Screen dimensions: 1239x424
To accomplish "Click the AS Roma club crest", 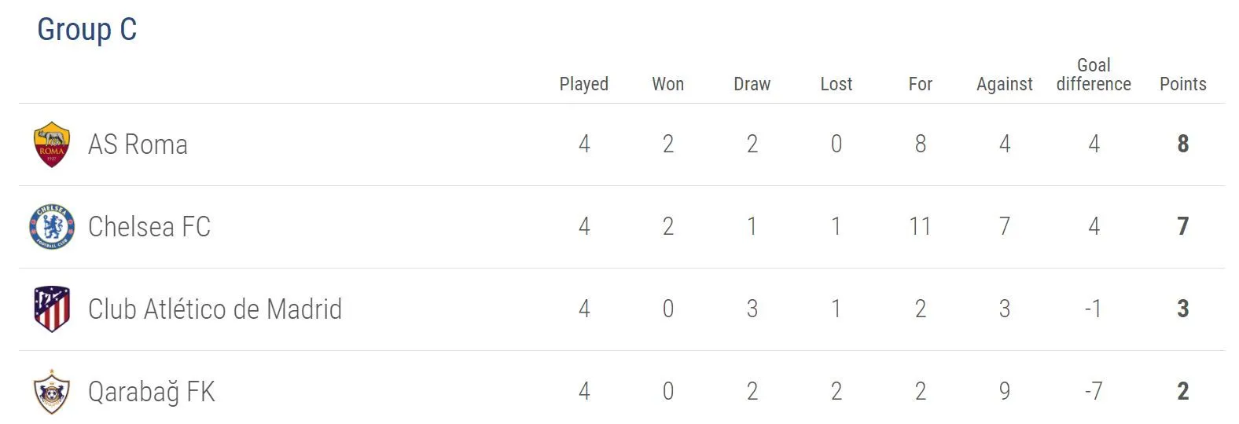I will pyautogui.click(x=52, y=144).
